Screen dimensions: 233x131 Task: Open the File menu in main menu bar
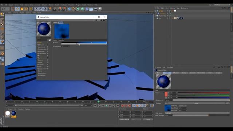pyautogui.click(x=2, y=5)
